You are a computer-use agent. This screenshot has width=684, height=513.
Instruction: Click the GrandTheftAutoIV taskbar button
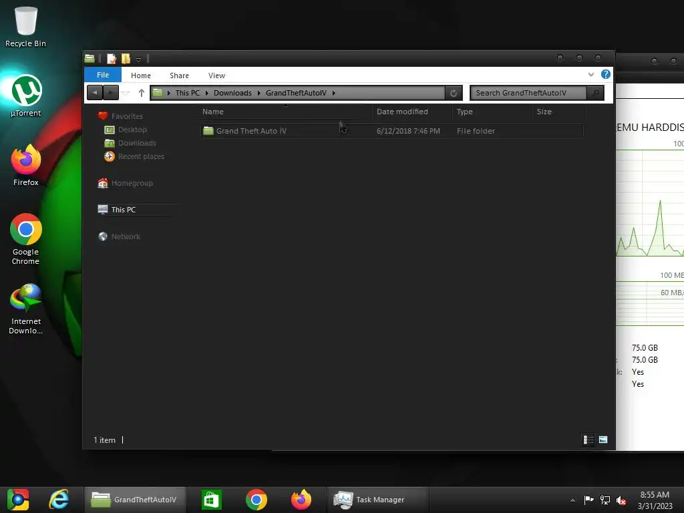coord(135,500)
